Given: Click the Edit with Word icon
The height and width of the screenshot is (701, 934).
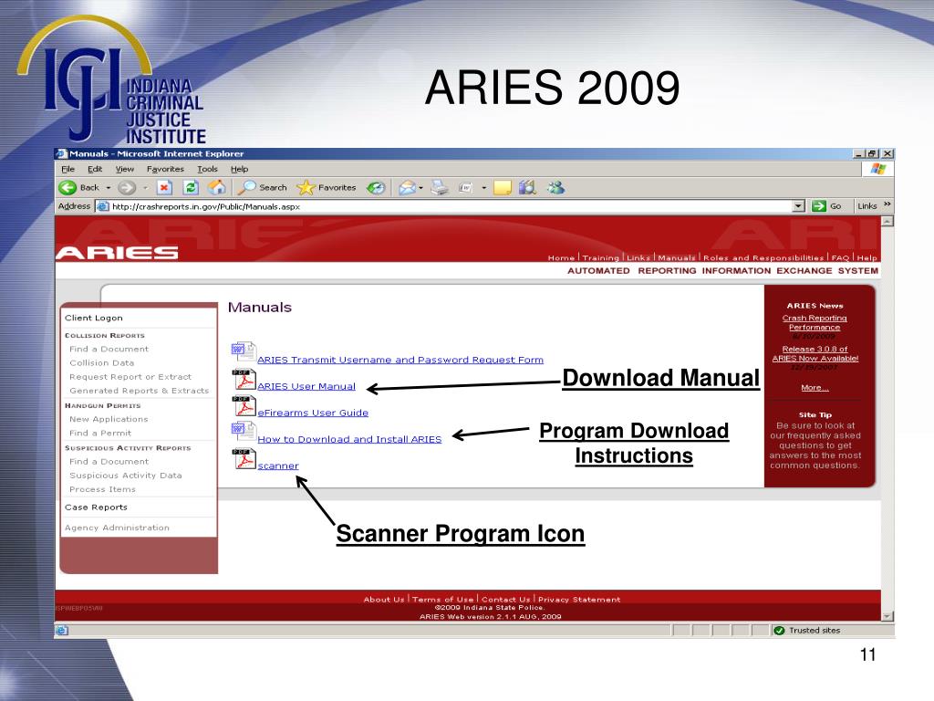Looking at the screenshot, I should click(466, 188).
